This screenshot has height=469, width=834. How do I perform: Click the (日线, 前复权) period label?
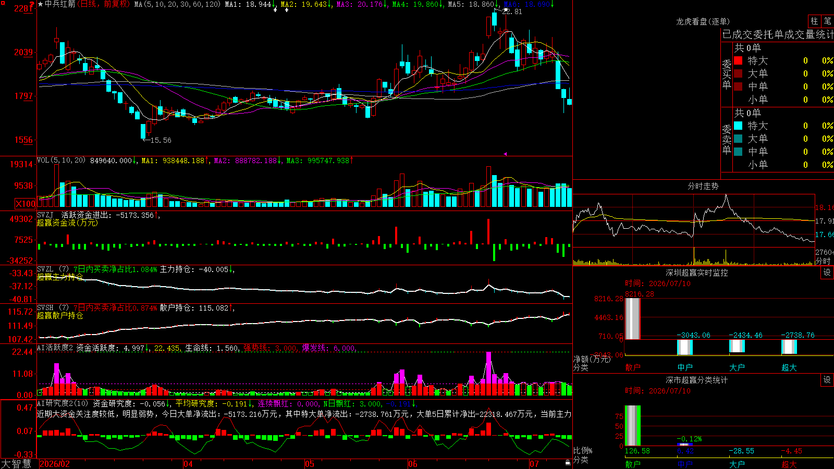(x=103, y=4)
